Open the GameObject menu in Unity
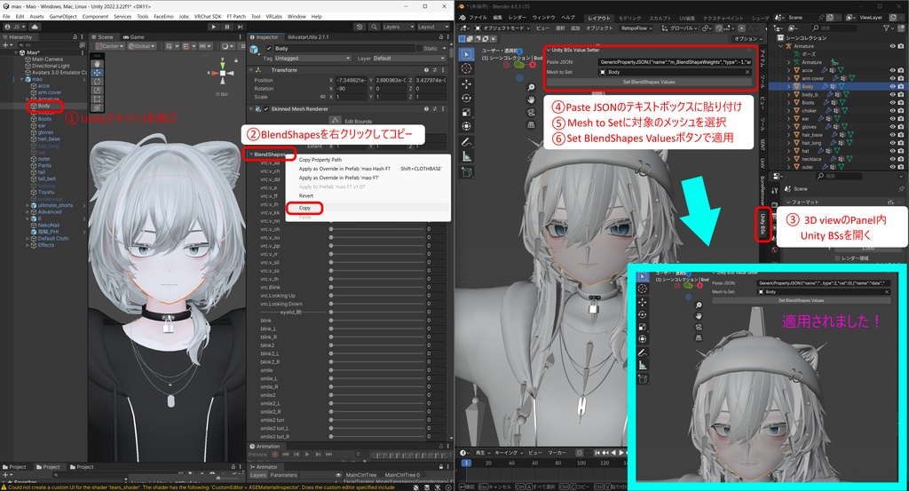The height and width of the screenshot is (491, 909). pos(63,16)
